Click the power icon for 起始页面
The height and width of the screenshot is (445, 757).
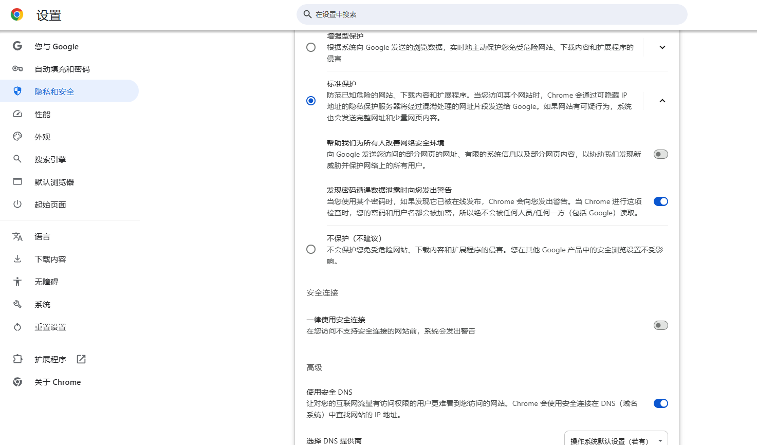(x=17, y=205)
